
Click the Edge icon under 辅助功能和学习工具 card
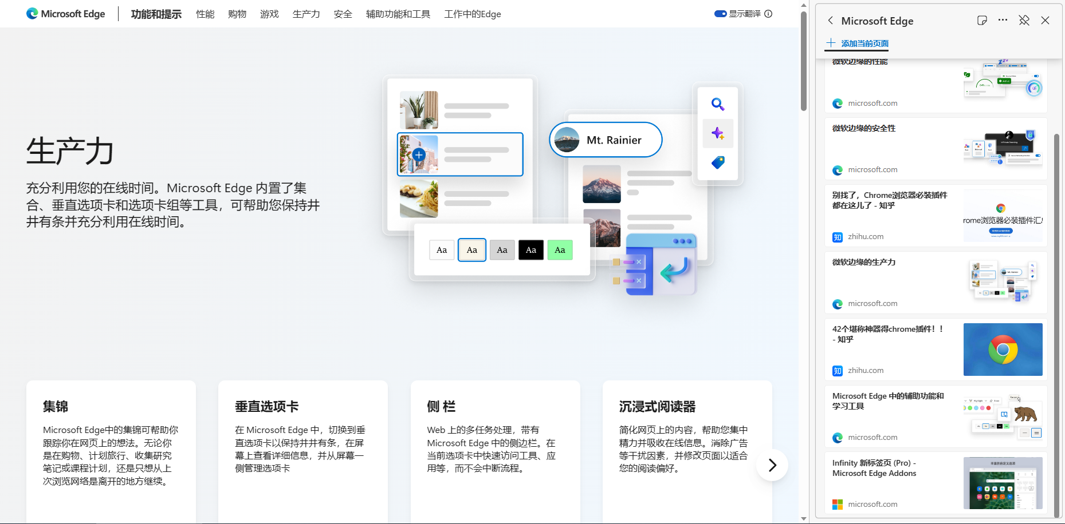838,438
